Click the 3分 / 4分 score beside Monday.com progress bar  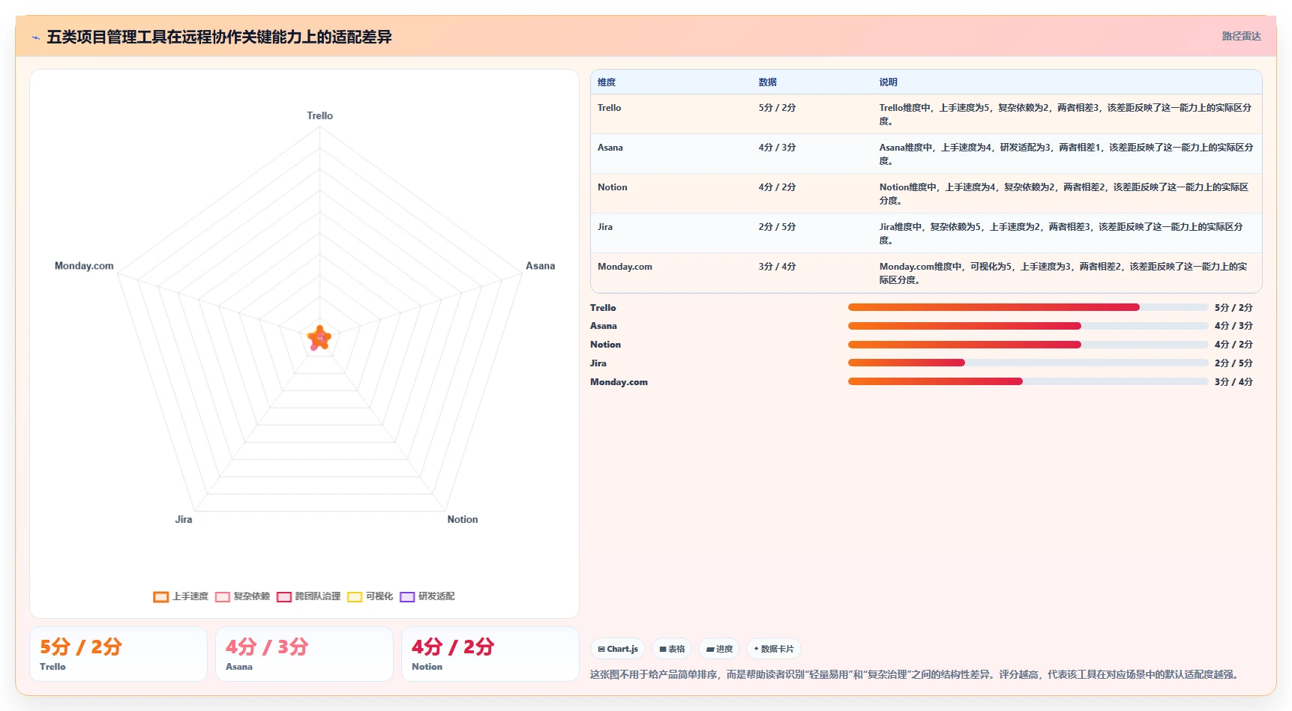[x=1234, y=382]
